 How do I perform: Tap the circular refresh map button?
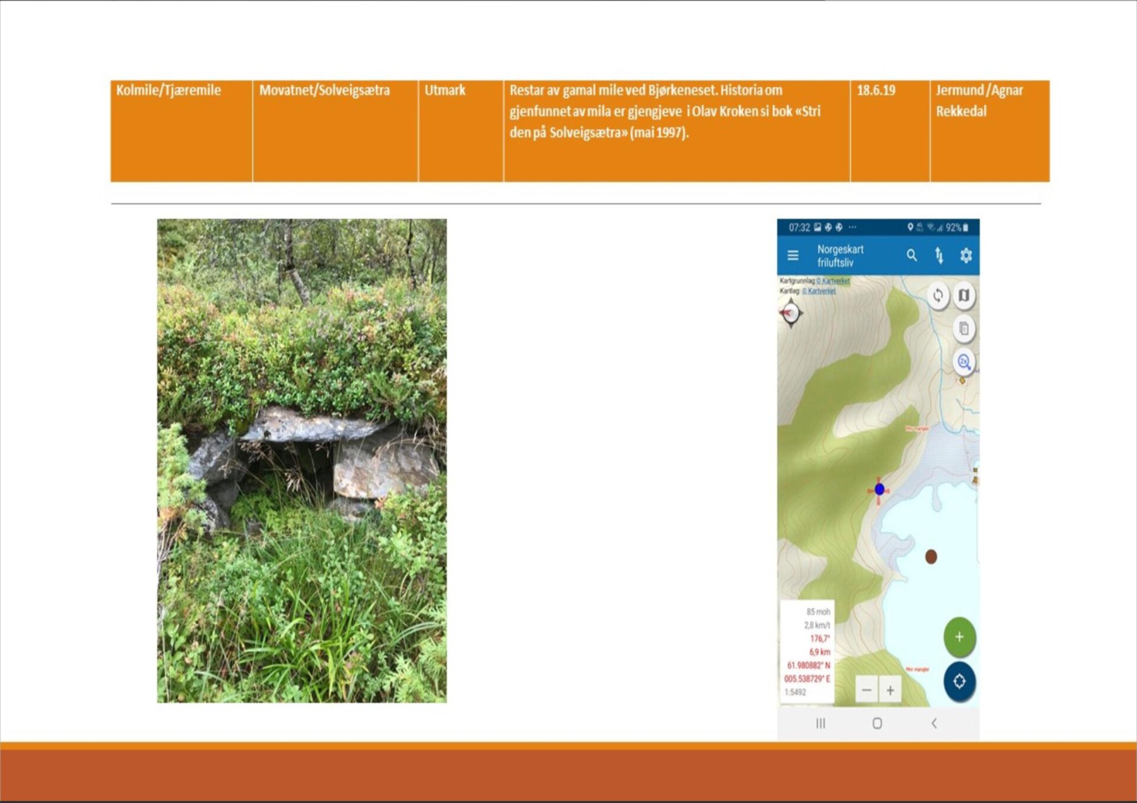click(x=938, y=295)
